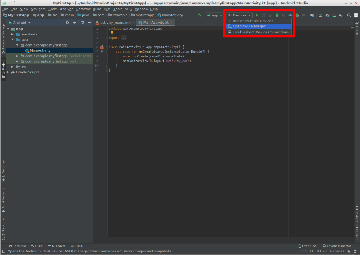360x255 pixels.
Task: Click Apply Code Changes icon
Action: point(270,15)
